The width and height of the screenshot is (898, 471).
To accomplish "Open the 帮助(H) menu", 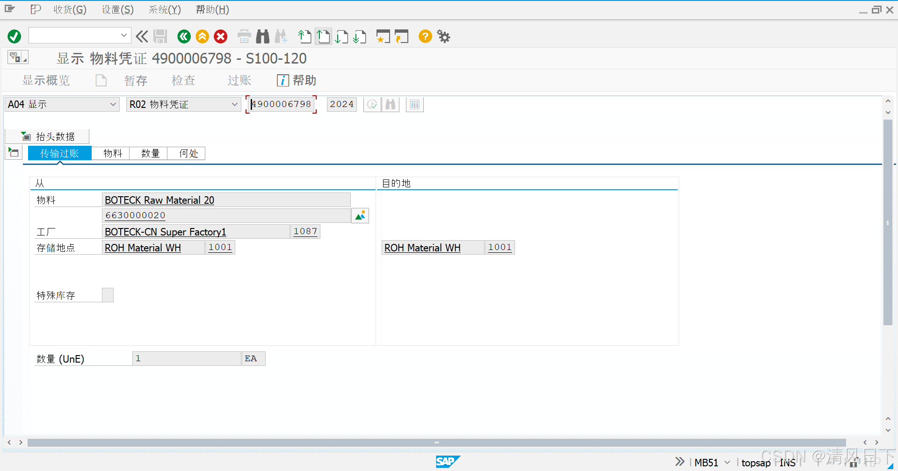I will click(x=212, y=9).
